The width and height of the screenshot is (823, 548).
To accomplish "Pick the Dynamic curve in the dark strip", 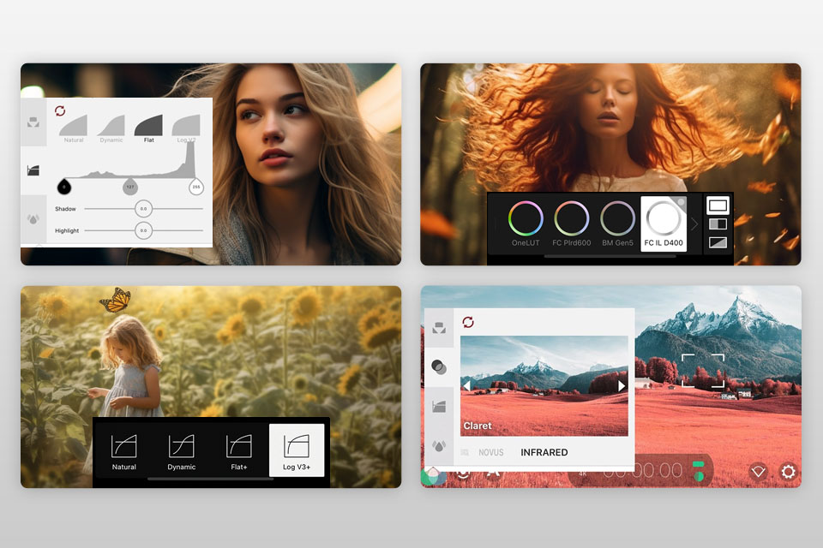I will (x=182, y=451).
